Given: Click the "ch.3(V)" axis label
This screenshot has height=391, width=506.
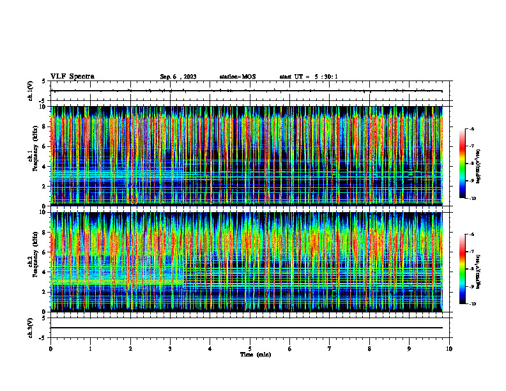Looking at the screenshot, I should coord(30,328).
